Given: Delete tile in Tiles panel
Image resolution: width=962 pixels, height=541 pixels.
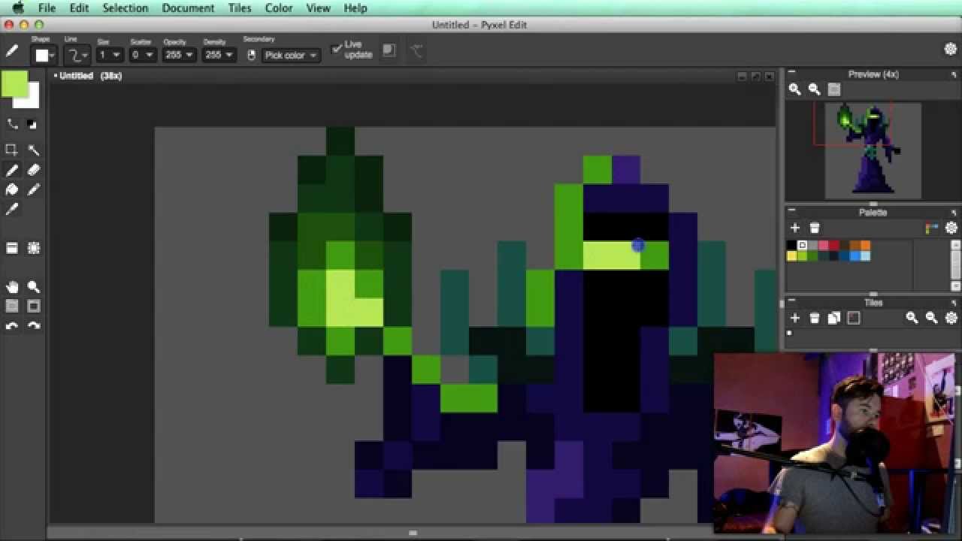Looking at the screenshot, I should point(814,318).
